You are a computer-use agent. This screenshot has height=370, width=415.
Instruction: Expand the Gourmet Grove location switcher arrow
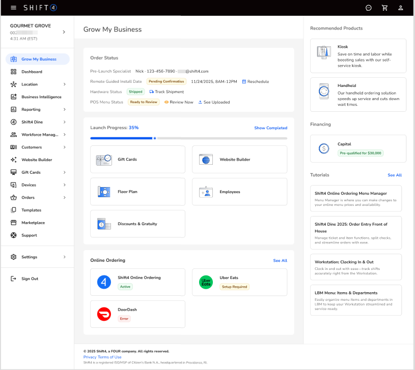[x=64, y=32]
